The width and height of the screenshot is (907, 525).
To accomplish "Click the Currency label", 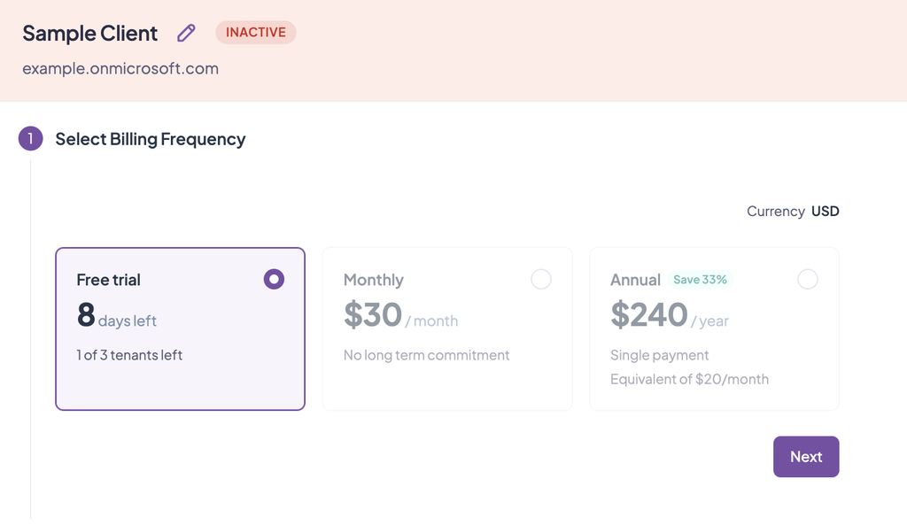I will click(x=776, y=212).
